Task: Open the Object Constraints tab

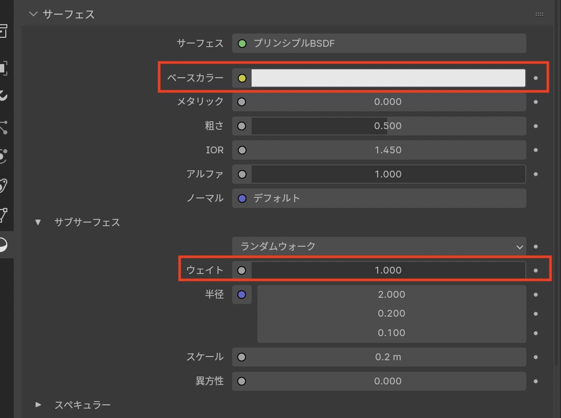Action: pos(3,185)
